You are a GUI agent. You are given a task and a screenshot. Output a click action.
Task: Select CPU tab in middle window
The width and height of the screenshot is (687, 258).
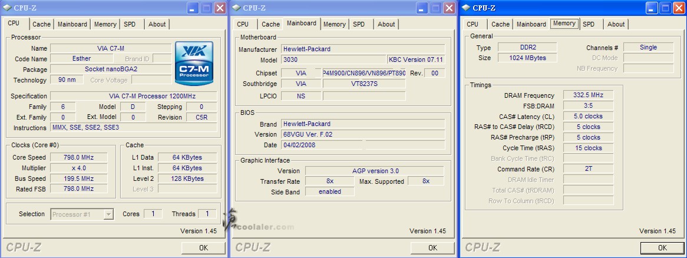(243, 25)
